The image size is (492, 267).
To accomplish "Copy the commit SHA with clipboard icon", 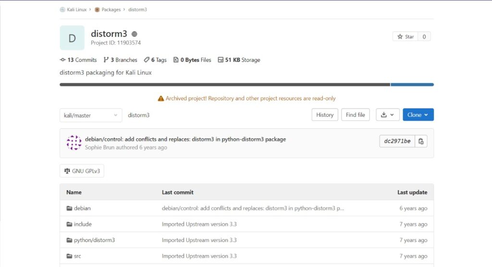I will [421, 141].
